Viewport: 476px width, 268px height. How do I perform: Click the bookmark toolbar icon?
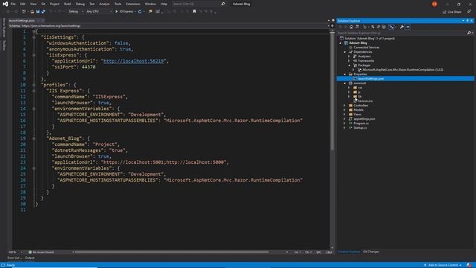(x=195, y=12)
